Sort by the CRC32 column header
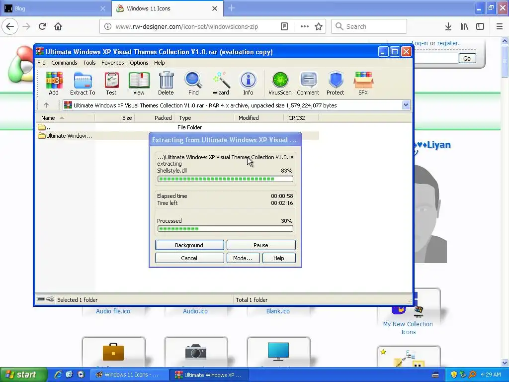 tap(301, 118)
